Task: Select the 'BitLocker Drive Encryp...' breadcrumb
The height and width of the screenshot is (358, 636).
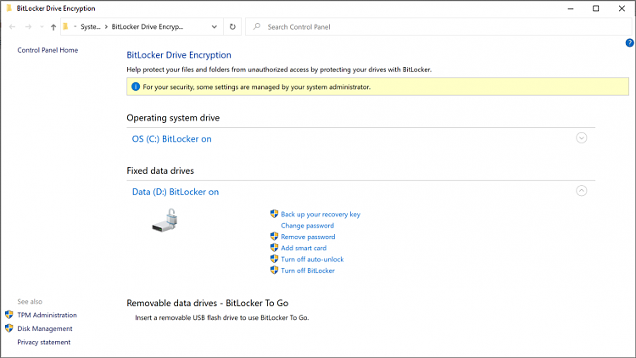Action: (x=148, y=27)
